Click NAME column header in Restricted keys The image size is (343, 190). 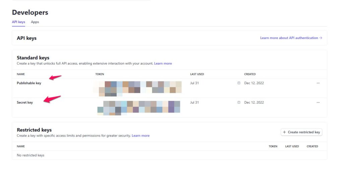pos(21,146)
